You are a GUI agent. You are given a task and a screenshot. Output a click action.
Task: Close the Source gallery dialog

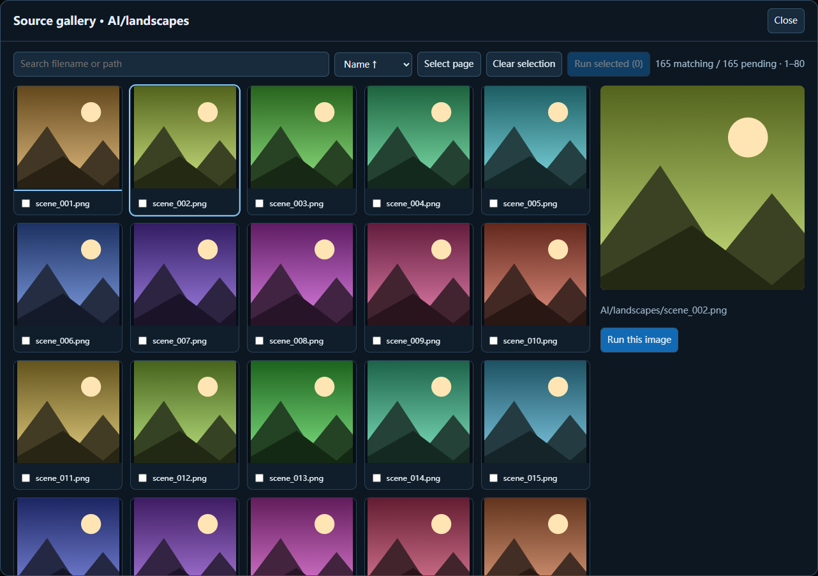[x=785, y=20]
